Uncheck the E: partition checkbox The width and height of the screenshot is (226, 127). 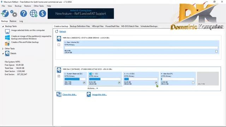[156, 83]
